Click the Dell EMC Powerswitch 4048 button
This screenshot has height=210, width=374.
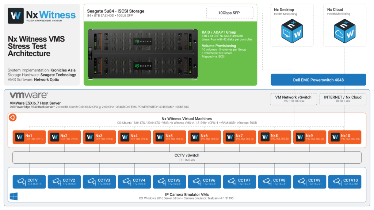[x=318, y=79]
